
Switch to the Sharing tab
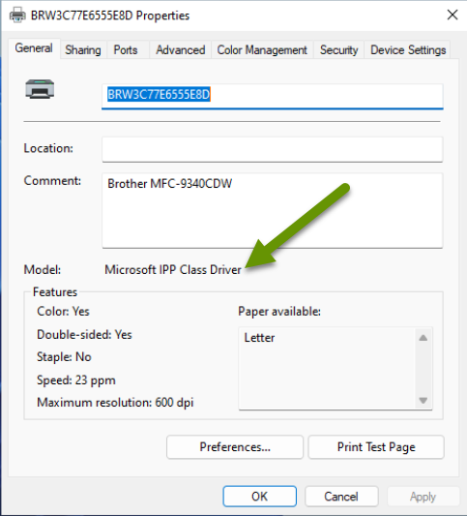click(83, 50)
